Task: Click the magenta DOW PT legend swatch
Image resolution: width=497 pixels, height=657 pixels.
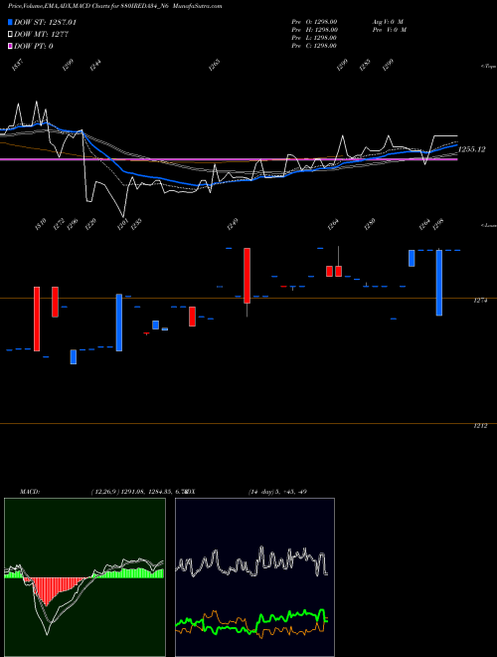Action: [10, 46]
